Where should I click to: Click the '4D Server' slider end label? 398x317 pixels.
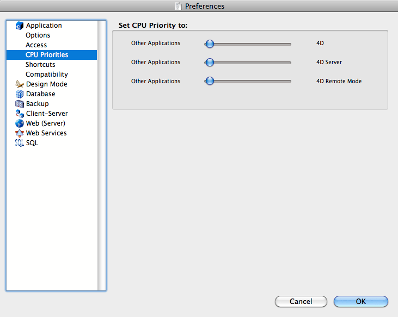click(329, 62)
